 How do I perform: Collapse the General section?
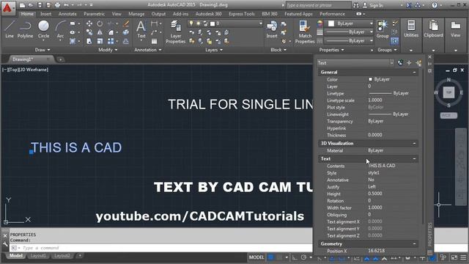click(x=414, y=72)
